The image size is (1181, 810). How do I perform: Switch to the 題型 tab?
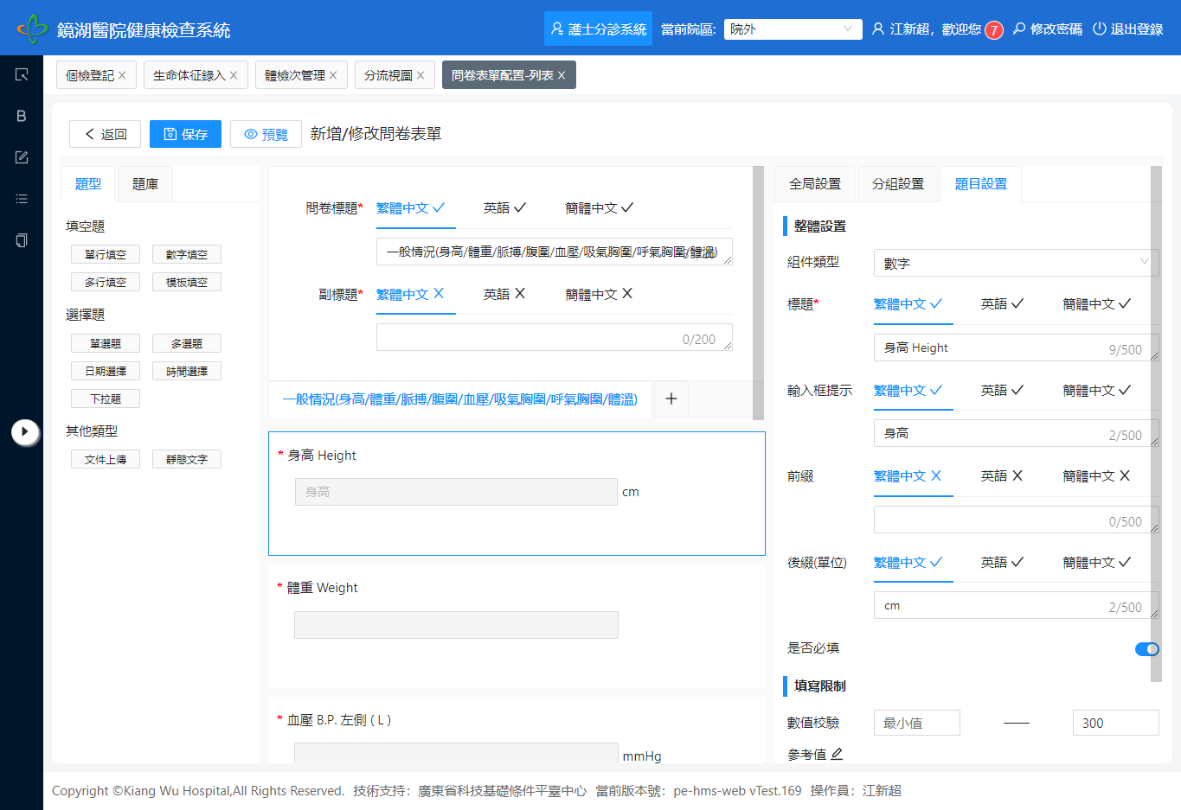[x=88, y=184]
